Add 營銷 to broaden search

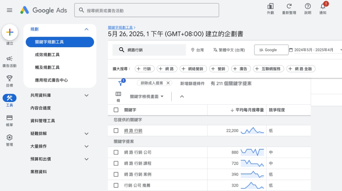coord(219,69)
